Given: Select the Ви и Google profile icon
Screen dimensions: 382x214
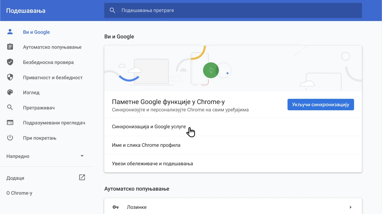Looking at the screenshot, I should click(10, 32).
